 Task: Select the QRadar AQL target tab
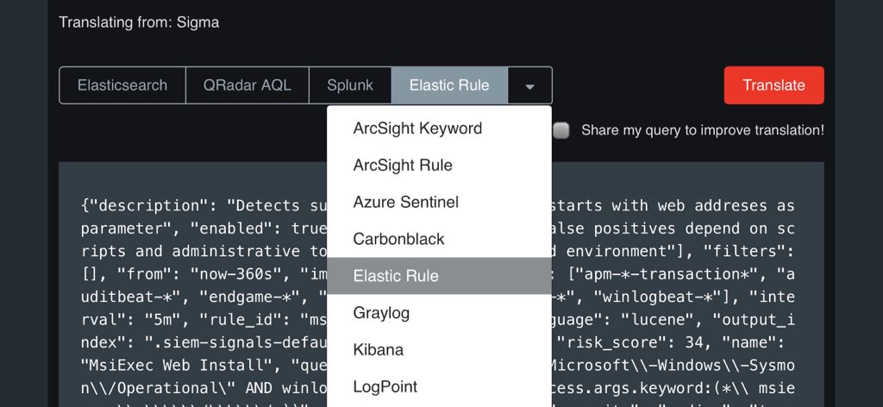tap(247, 85)
